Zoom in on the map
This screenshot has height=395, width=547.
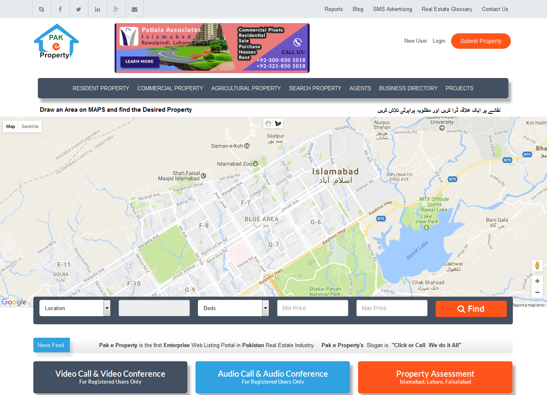(x=537, y=281)
